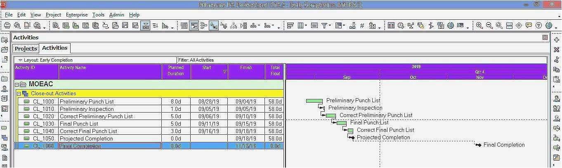Select the Preliminary Punch List Gantt bar
The image size is (562, 168).
pyautogui.click(x=314, y=101)
